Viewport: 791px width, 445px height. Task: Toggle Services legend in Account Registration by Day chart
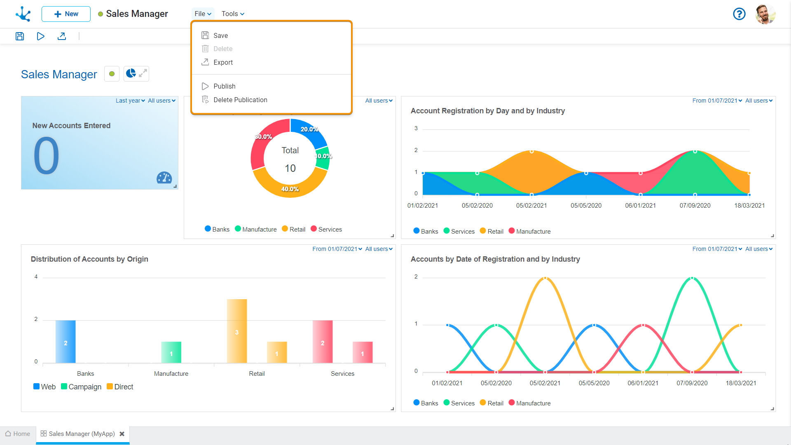459,231
